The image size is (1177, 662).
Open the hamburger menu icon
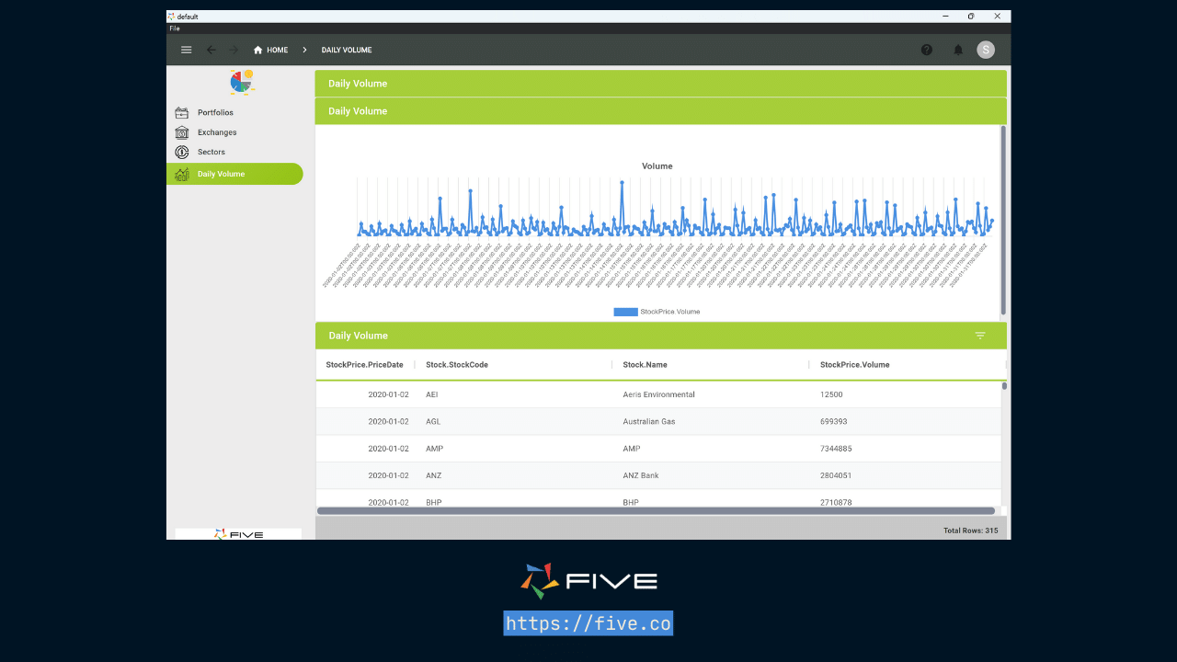[x=187, y=50]
